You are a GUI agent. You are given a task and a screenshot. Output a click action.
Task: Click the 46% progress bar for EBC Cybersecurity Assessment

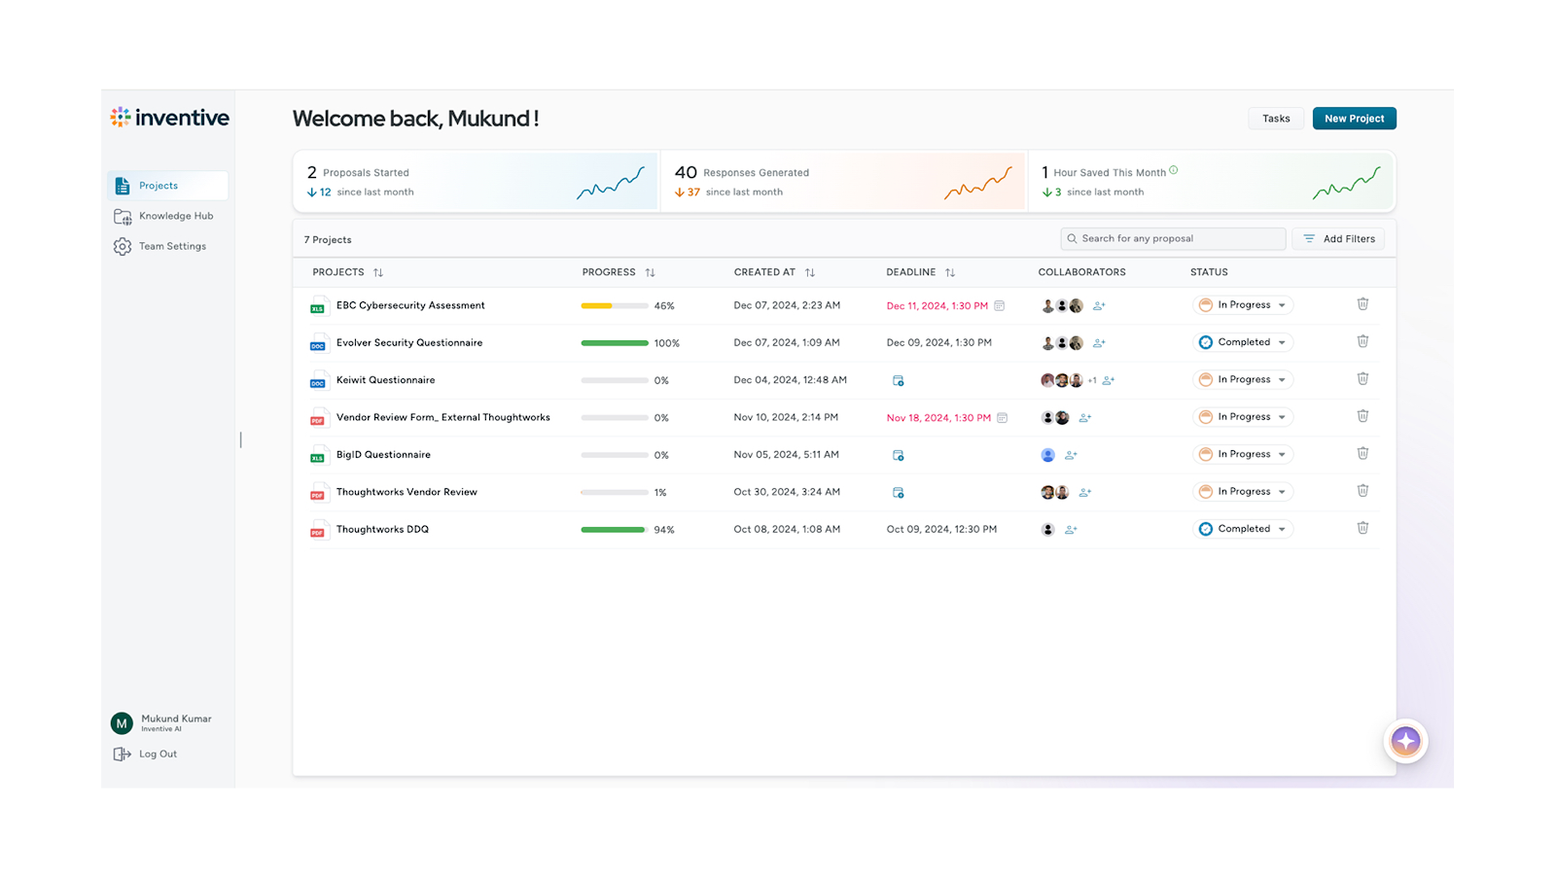pos(614,304)
